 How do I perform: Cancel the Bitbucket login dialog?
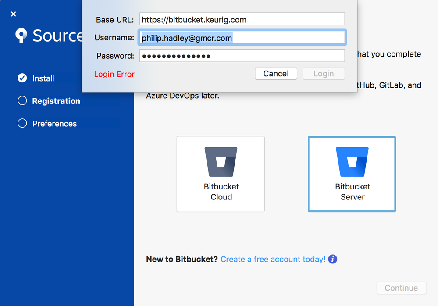pos(276,74)
